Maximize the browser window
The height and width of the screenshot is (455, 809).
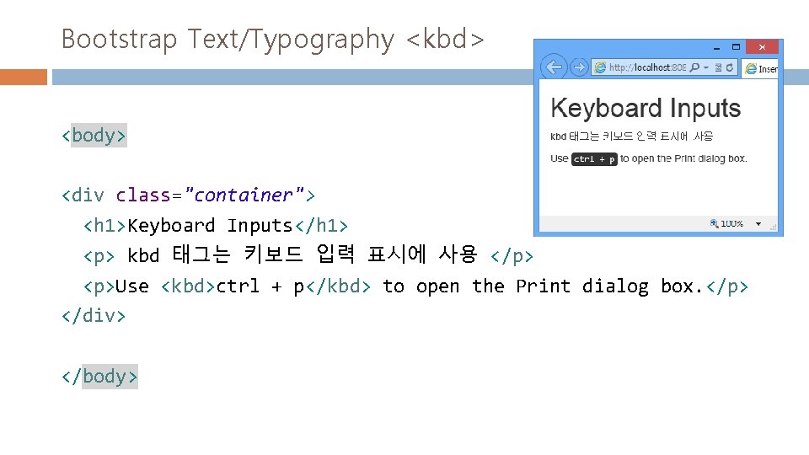pyautogui.click(x=737, y=47)
